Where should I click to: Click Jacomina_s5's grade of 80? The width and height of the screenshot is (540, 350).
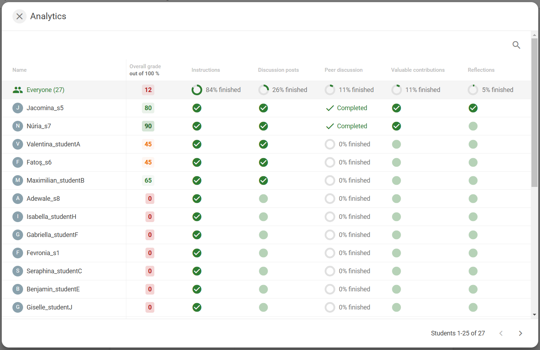point(148,108)
